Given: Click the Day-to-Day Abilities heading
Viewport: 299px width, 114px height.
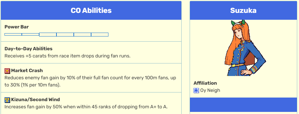Looking at the screenshot, I should pyautogui.click(x=28, y=49).
